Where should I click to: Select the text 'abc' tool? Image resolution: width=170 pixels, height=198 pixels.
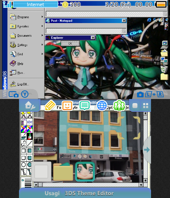pos(30,122)
